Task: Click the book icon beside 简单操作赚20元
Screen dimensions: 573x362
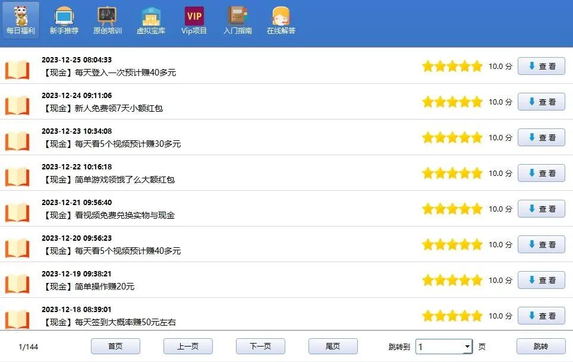Action: tap(17, 281)
